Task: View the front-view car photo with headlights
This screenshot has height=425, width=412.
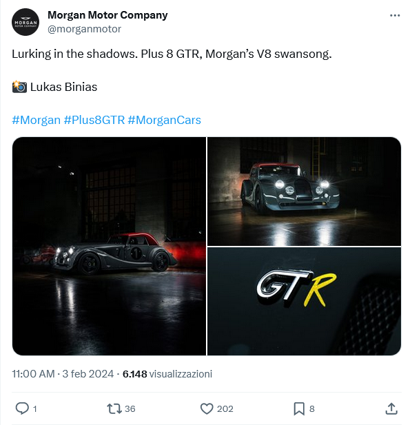Action: tap(304, 191)
